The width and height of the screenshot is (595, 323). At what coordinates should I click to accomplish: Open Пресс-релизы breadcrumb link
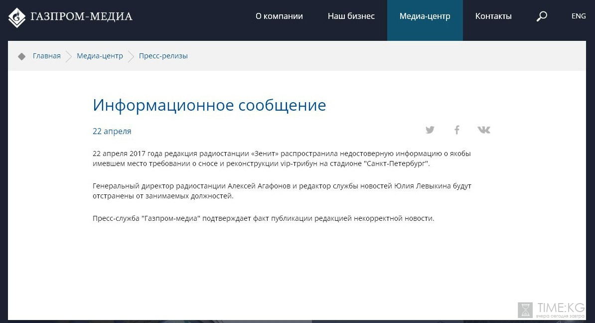163,56
